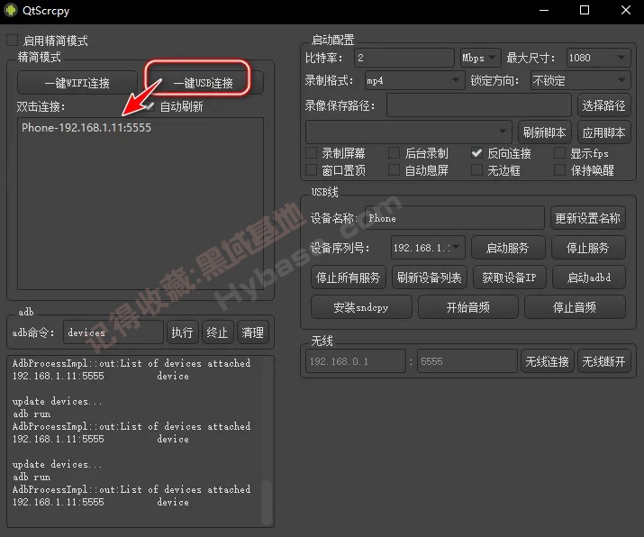The height and width of the screenshot is (537, 644).
Task: Enable the 启用精简模式 checkbox
Action: click(x=13, y=41)
